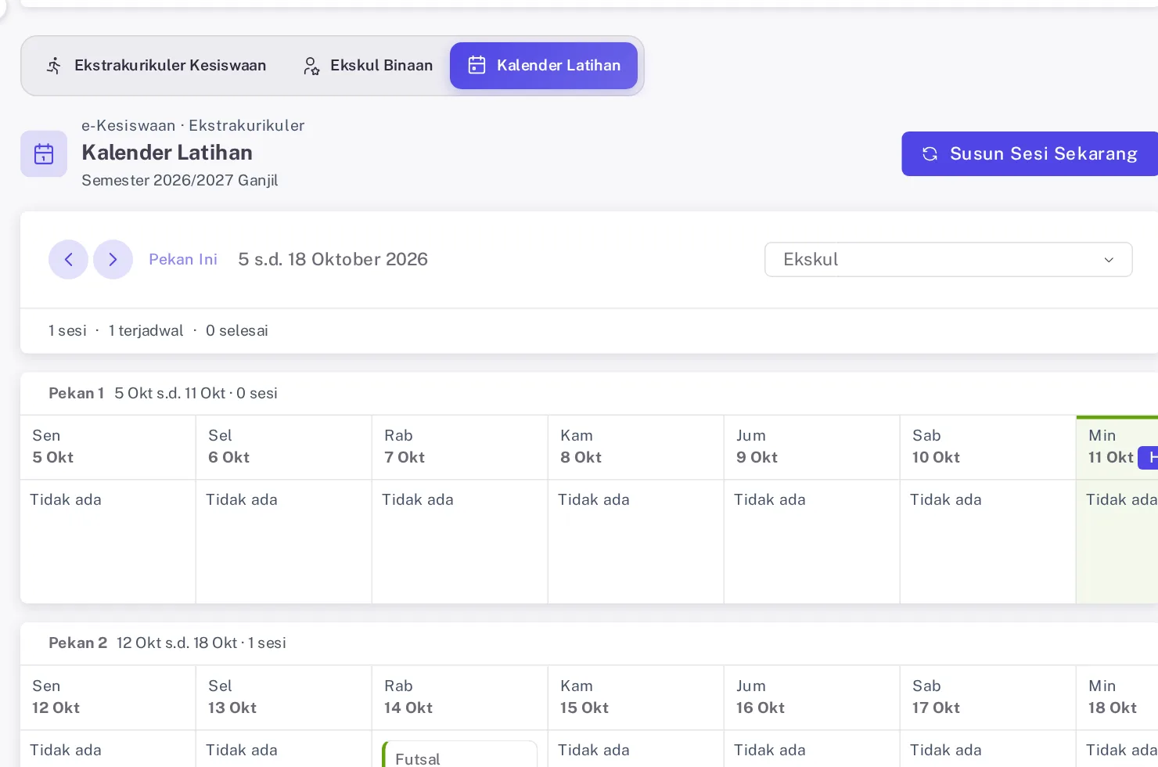Click the calendar icon beside the page title

point(44,153)
